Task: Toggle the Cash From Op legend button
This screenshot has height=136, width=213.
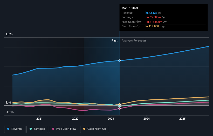Action: coord(94,129)
